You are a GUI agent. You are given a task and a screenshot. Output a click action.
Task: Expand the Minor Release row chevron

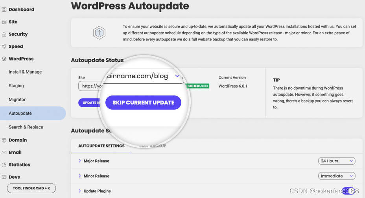click(x=80, y=176)
